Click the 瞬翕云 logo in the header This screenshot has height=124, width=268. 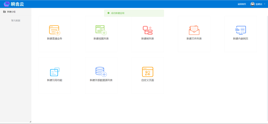coord(14,4)
